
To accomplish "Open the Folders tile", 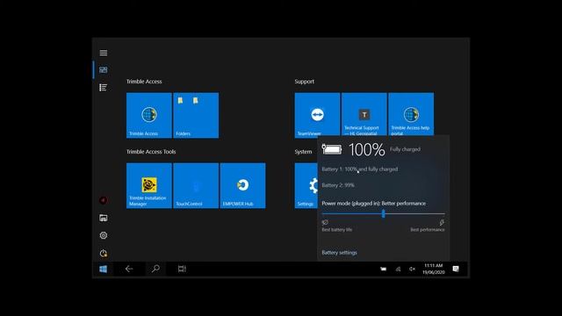I will coord(196,115).
